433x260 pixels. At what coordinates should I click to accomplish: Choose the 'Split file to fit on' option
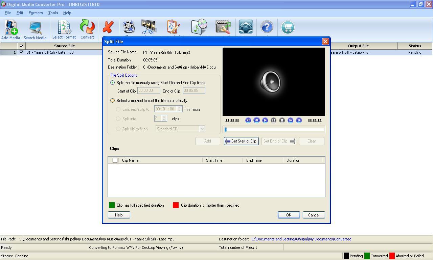pos(118,129)
